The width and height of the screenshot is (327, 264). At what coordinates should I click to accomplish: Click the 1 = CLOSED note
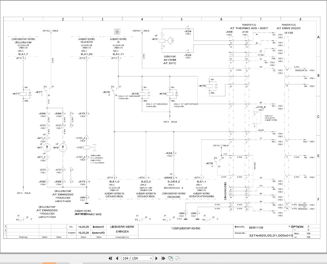click(x=97, y=163)
